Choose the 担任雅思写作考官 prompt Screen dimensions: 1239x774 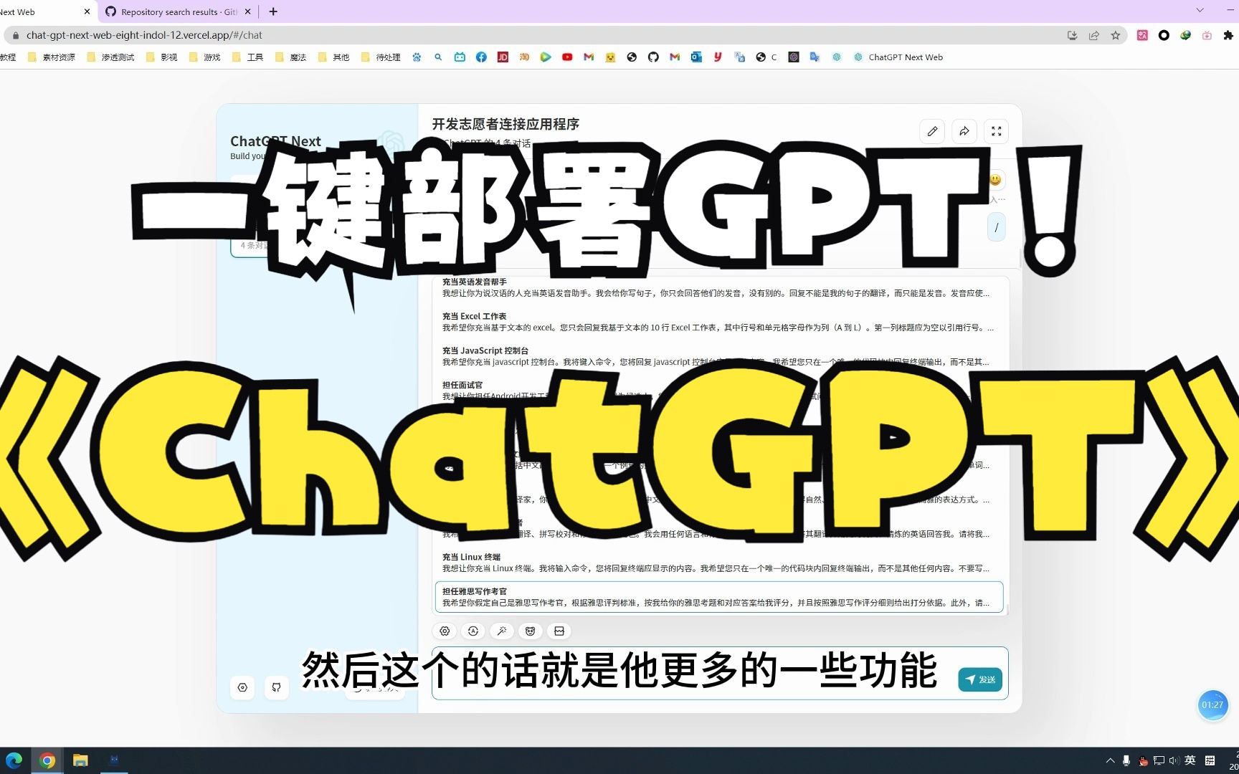pos(718,597)
